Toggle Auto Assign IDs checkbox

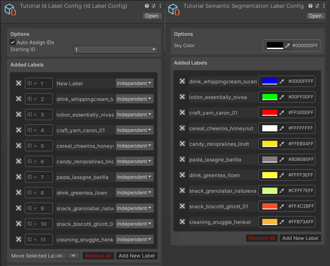point(13,42)
